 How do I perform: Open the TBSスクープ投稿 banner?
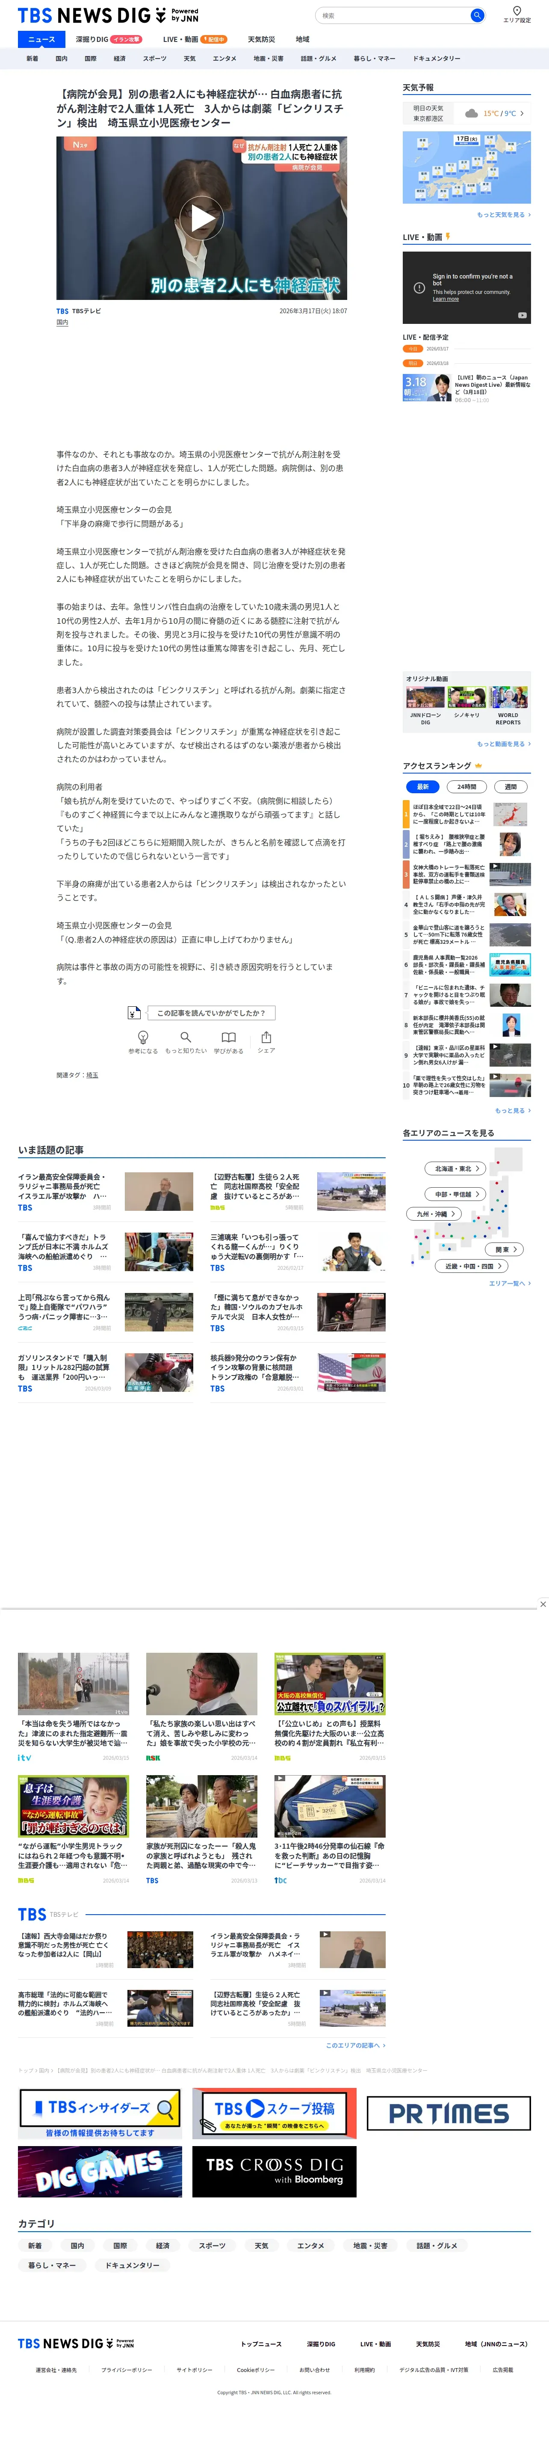click(274, 2113)
